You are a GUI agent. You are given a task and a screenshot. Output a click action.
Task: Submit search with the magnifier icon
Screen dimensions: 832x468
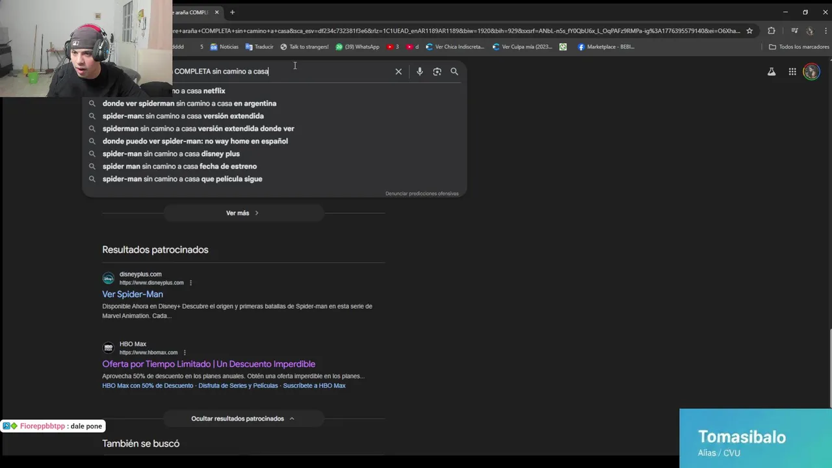(x=454, y=71)
